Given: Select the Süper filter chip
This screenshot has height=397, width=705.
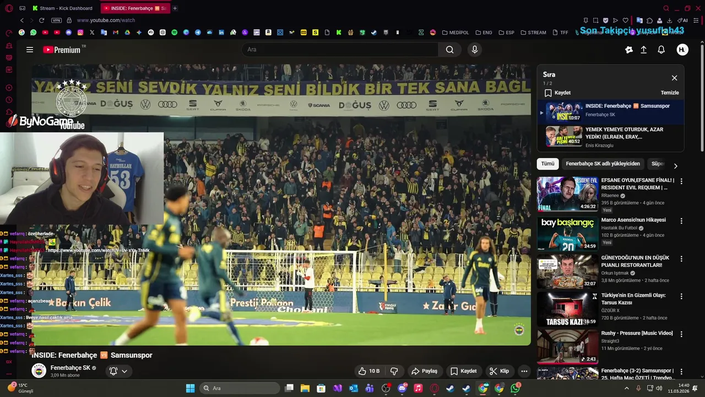Looking at the screenshot, I should pyautogui.click(x=658, y=164).
